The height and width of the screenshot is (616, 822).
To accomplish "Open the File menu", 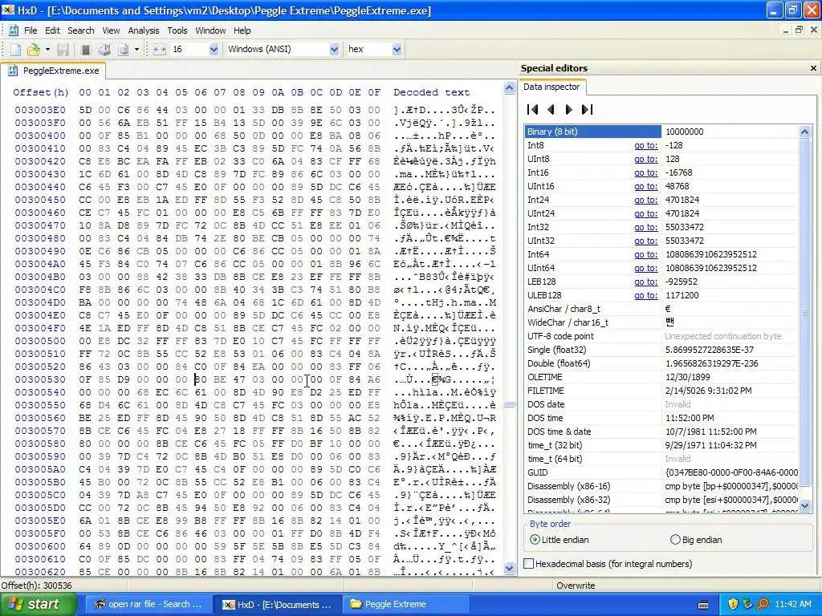I will coord(31,30).
